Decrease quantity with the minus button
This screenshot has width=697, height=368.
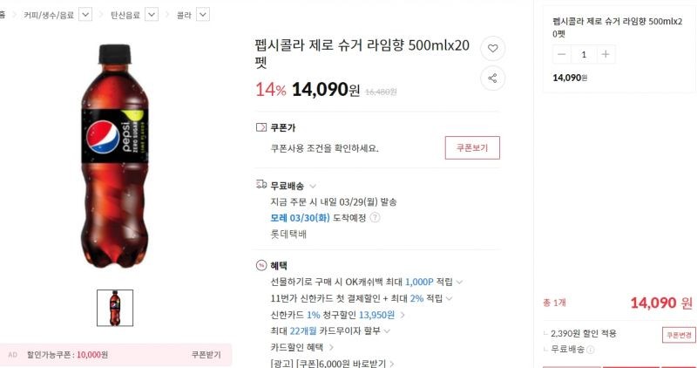[x=562, y=54]
